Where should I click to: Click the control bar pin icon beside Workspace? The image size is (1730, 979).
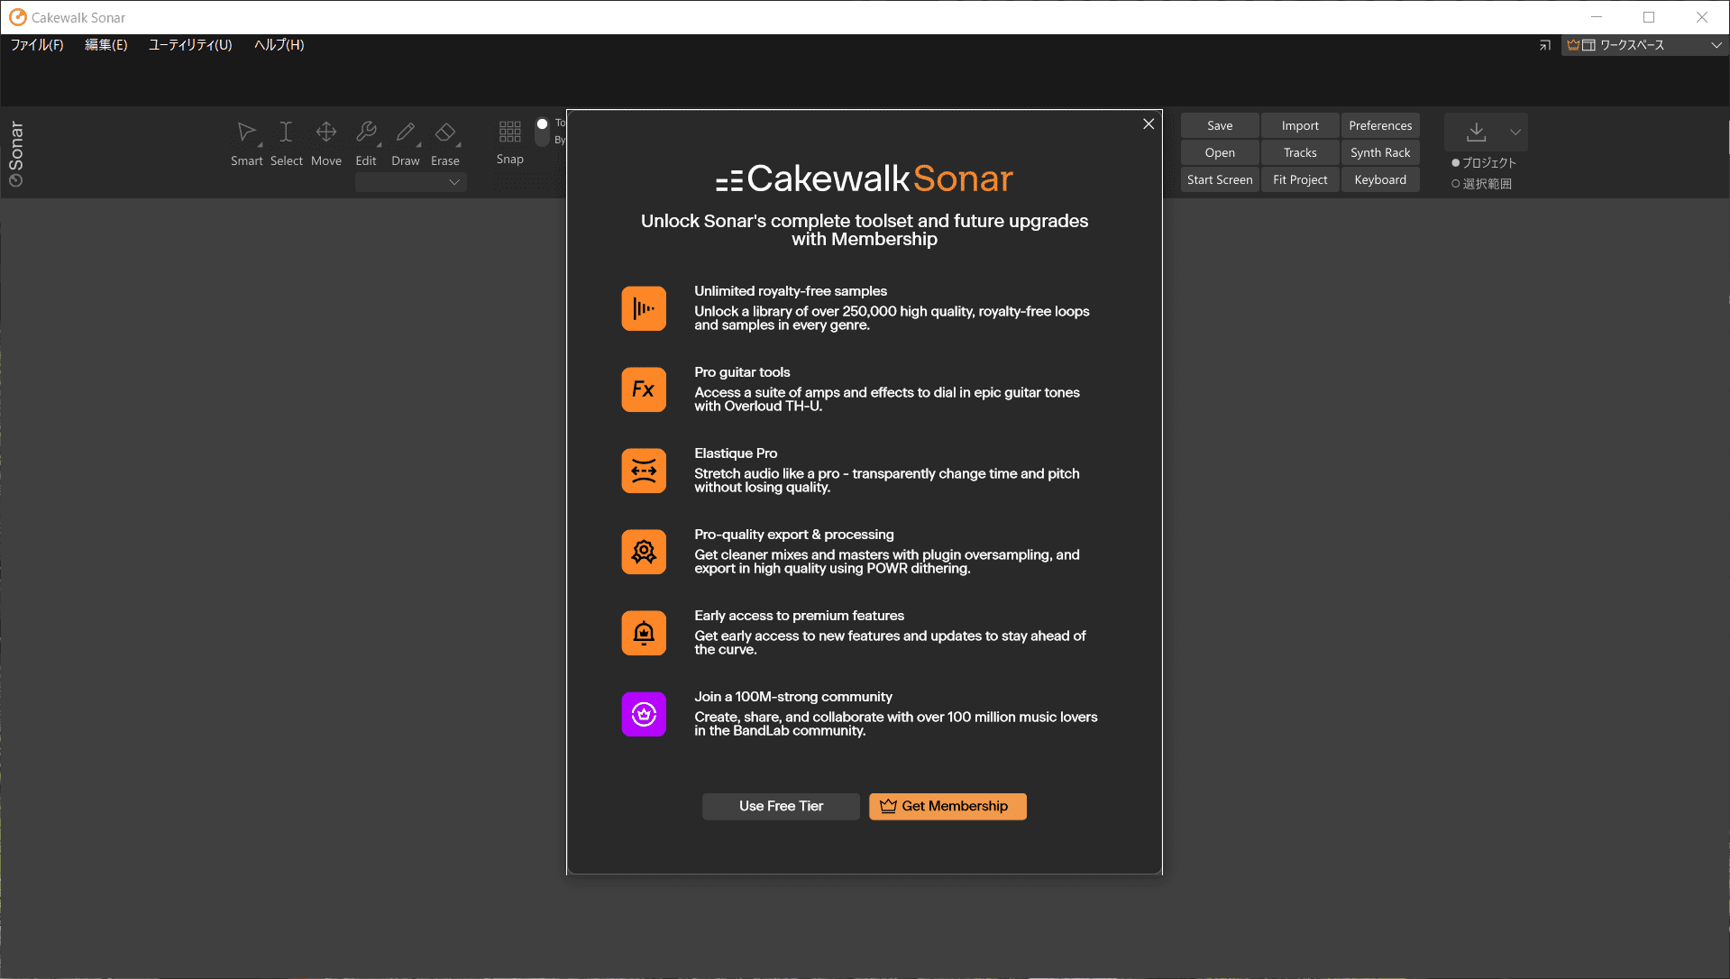tap(1544, 45)
